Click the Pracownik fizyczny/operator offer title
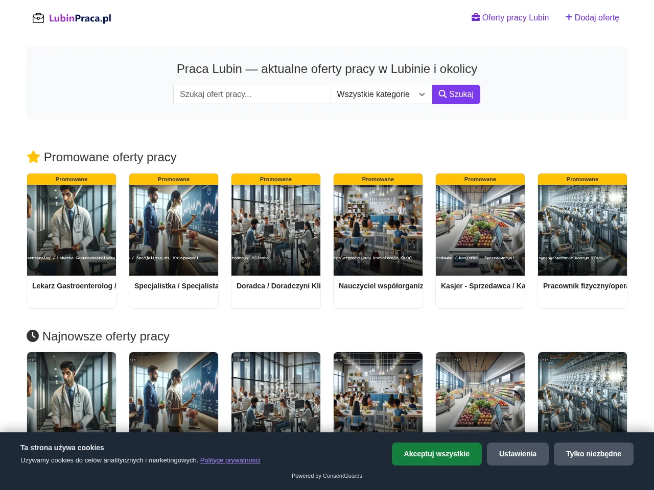Viewport: 654px width, 490px height. tap(585, 286)
